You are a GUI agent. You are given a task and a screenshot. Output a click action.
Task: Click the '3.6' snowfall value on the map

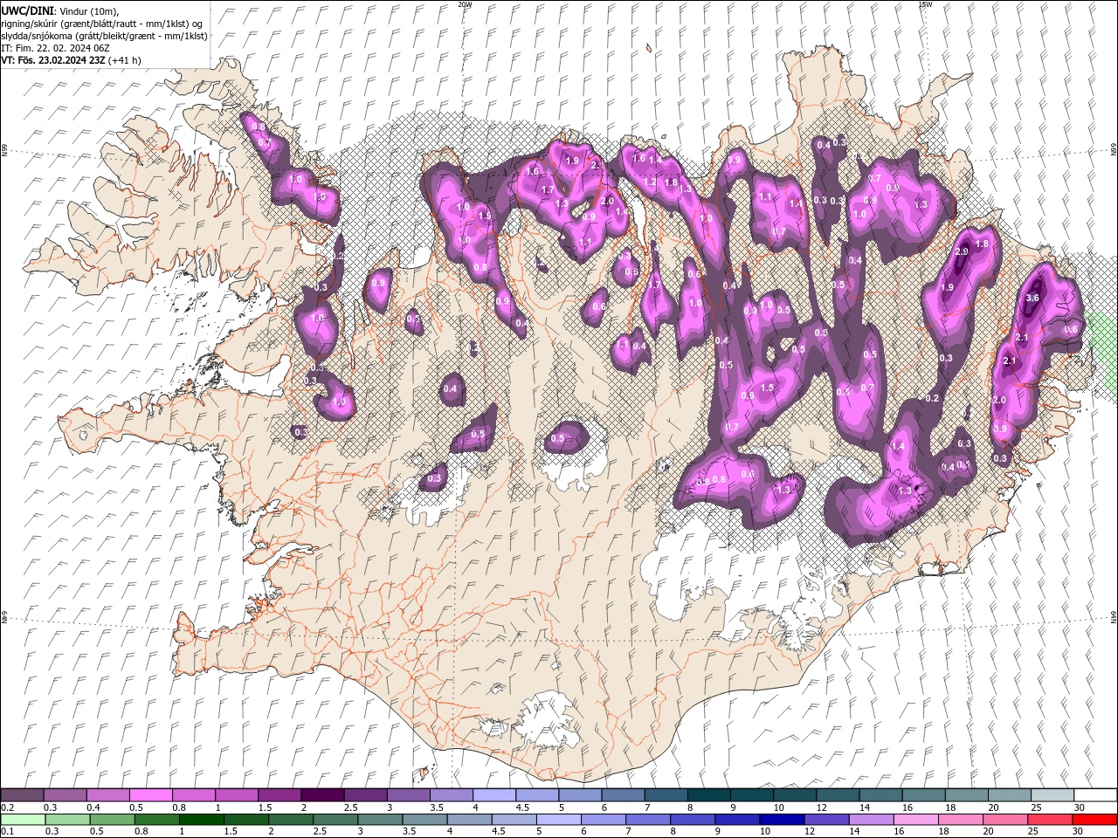tap(1032, 298)
